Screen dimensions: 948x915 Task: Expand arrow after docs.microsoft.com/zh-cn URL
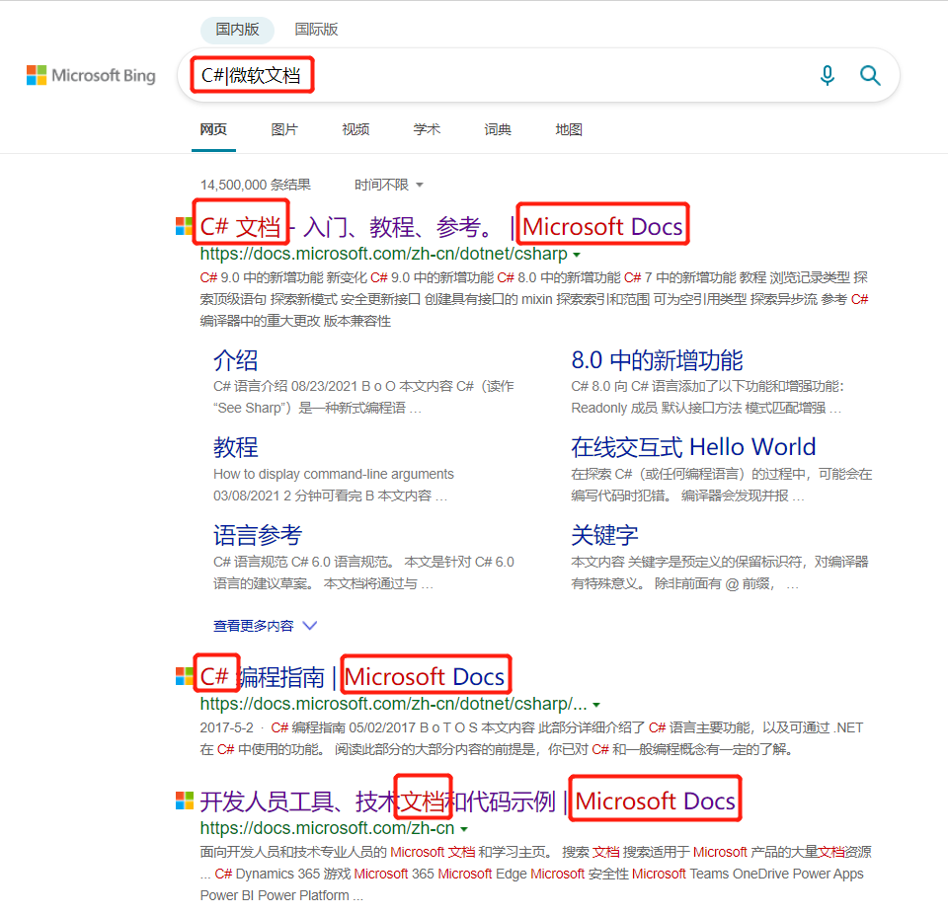click(x=464, y=829)
